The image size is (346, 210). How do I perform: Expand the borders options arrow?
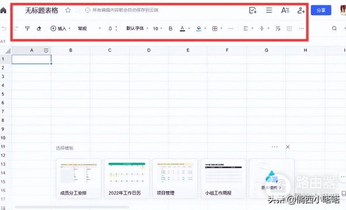click(221, 28)
